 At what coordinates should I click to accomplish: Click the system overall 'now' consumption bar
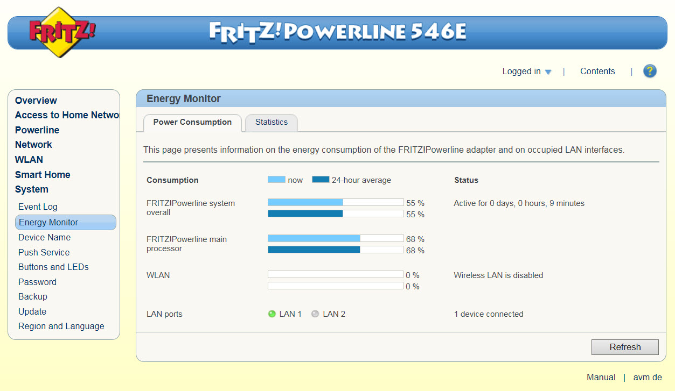click(336, 202)
